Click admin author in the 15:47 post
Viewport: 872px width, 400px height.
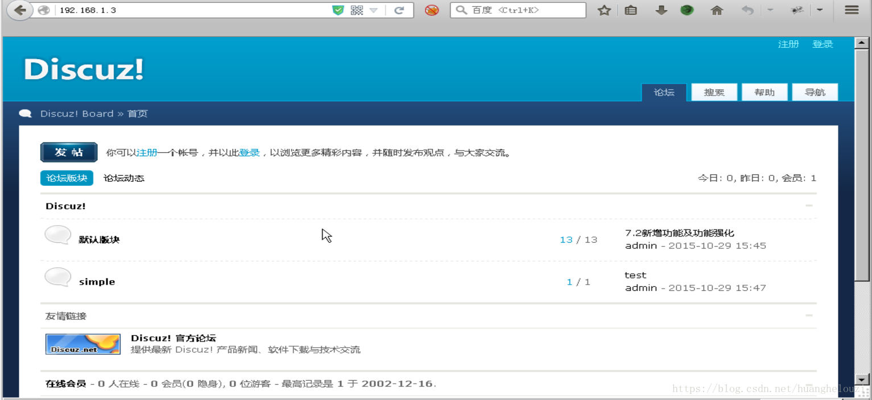641,288
